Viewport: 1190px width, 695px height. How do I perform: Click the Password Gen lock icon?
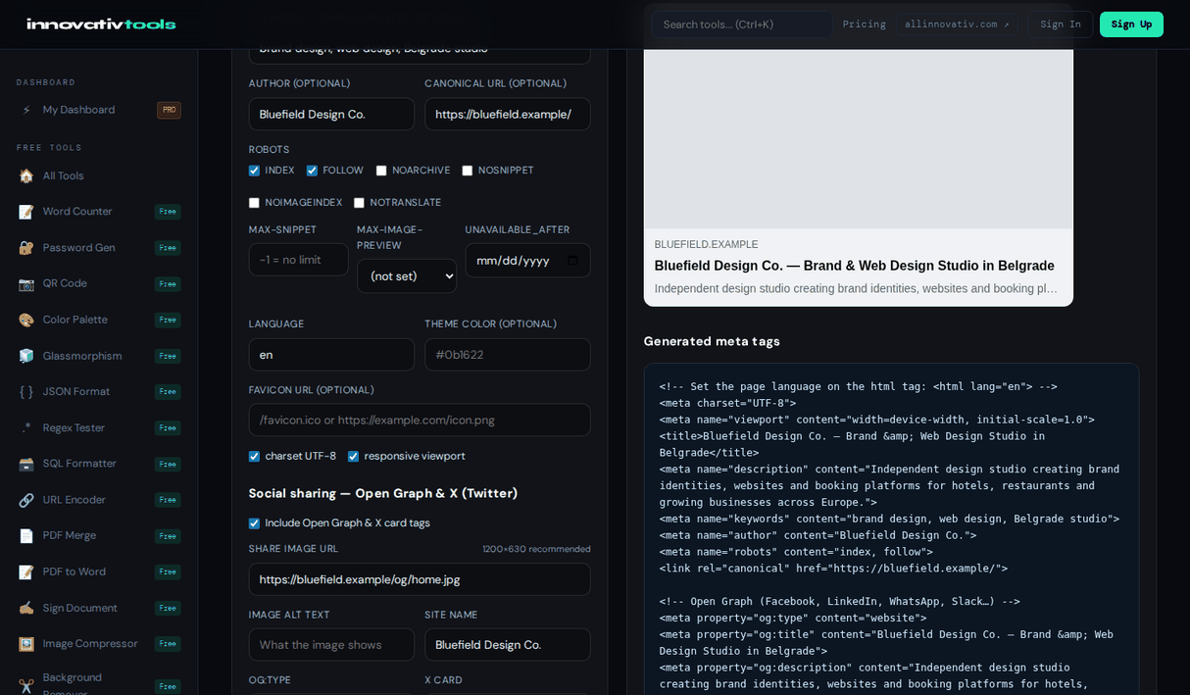click(x=26, y=248)
